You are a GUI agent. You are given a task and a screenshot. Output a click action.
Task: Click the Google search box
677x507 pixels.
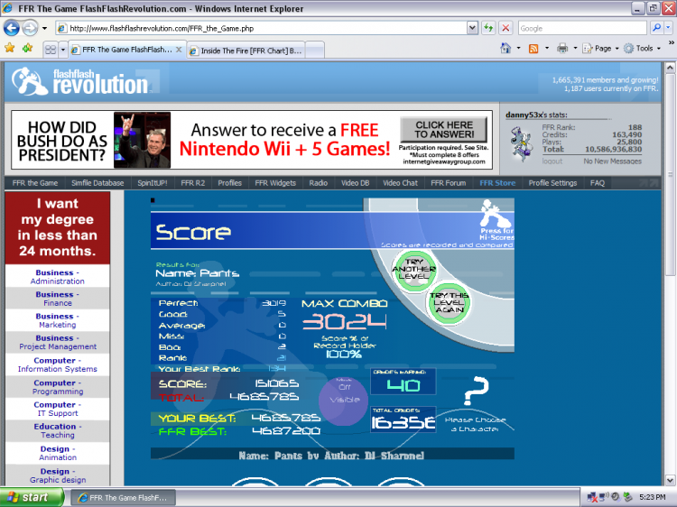pyautogui.click(x=582, y=29)
